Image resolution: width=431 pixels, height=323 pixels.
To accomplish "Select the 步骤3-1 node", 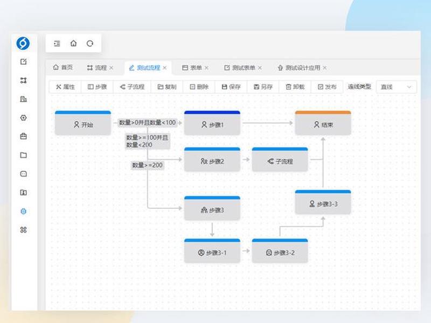I will click(x=212, y=251).
